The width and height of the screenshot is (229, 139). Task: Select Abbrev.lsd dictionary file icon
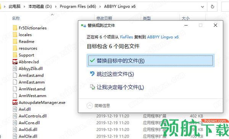pos(15,62)
